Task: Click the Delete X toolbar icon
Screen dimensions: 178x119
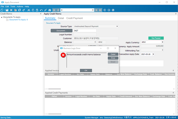Action: pyautogui.click(x=11, y=10)
